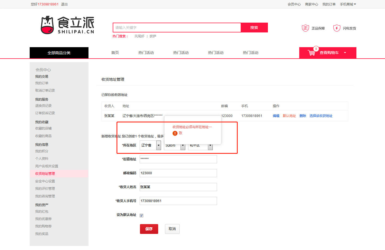Click the 123000 postcode table cell
Screen dimensions: 385x250
coord(227,116)
